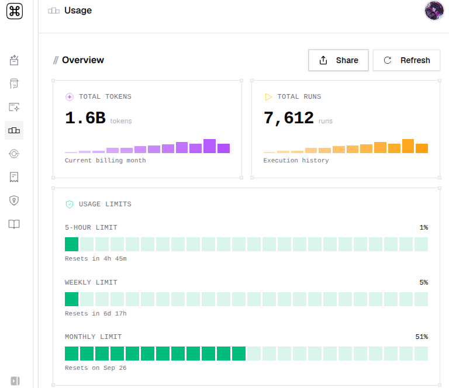
Task: Click the tallest purple token bar
Action: pos(210,146)
